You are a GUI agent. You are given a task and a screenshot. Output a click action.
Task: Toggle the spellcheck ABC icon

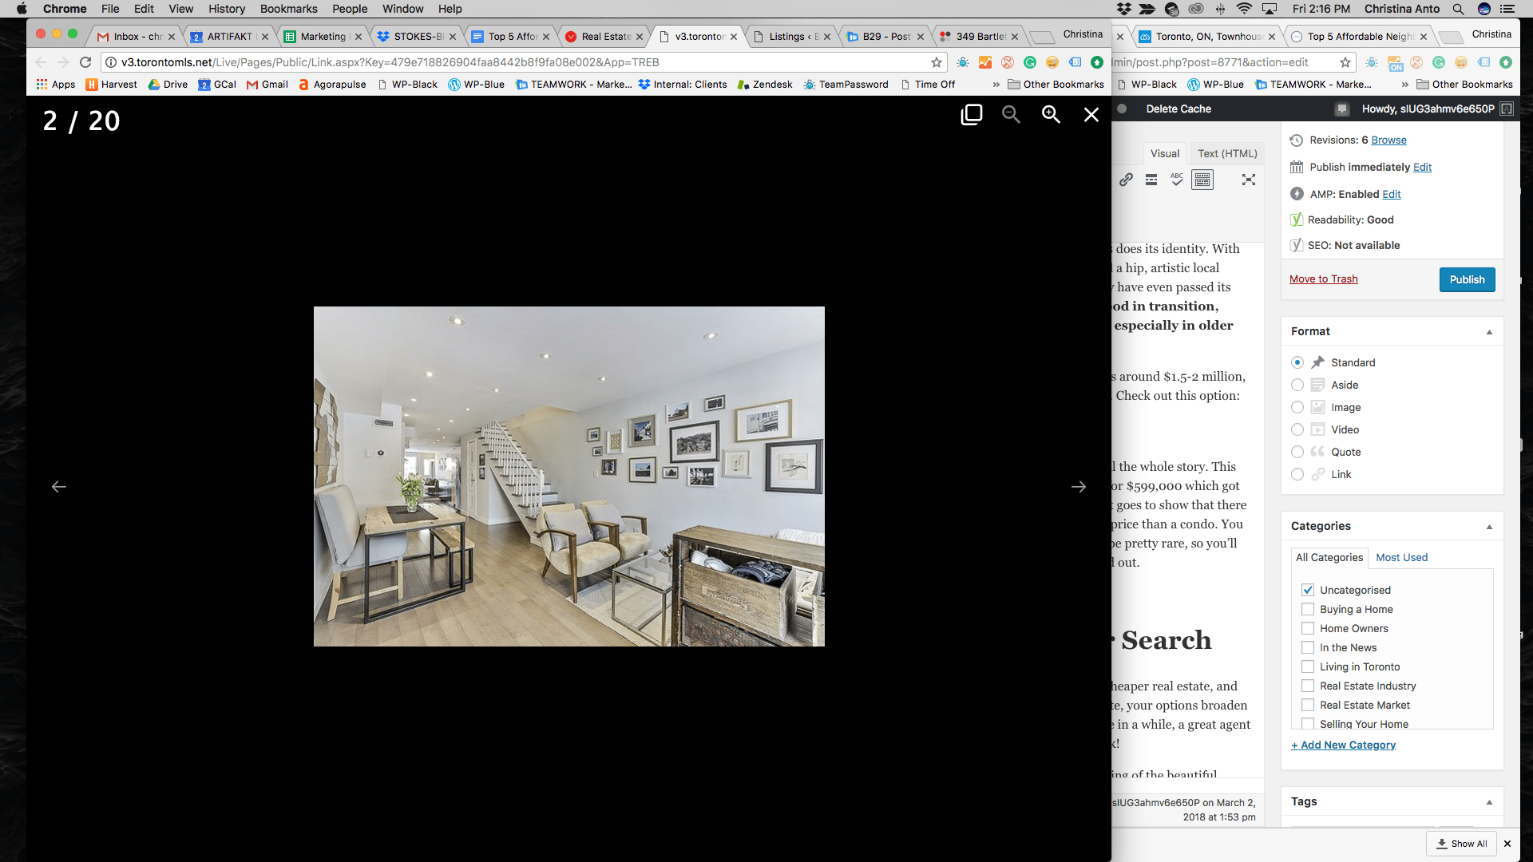1177,180
